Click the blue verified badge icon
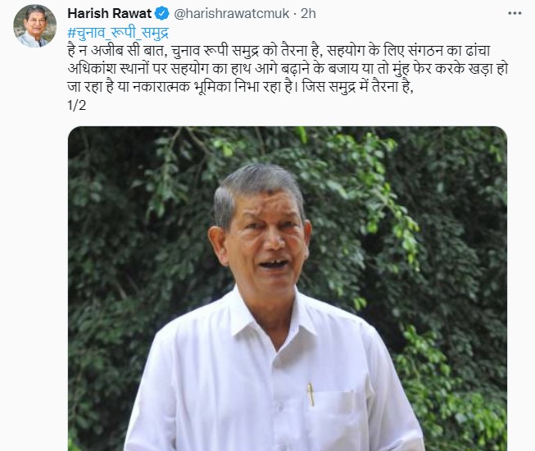 (162, 14)
